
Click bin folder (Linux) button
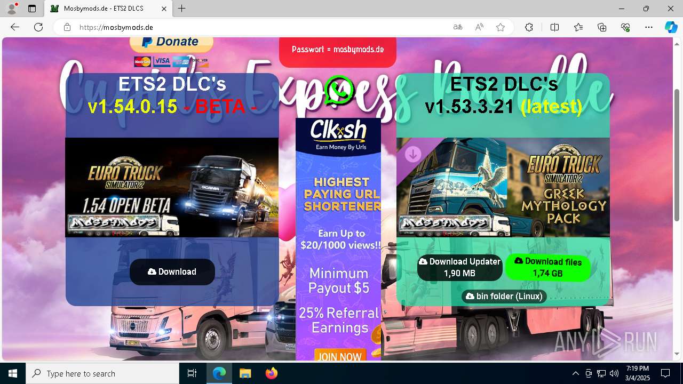pos(504,297)
